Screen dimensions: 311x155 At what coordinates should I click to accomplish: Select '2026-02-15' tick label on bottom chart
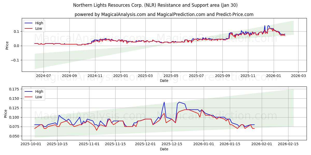click(x=288, y=144)
